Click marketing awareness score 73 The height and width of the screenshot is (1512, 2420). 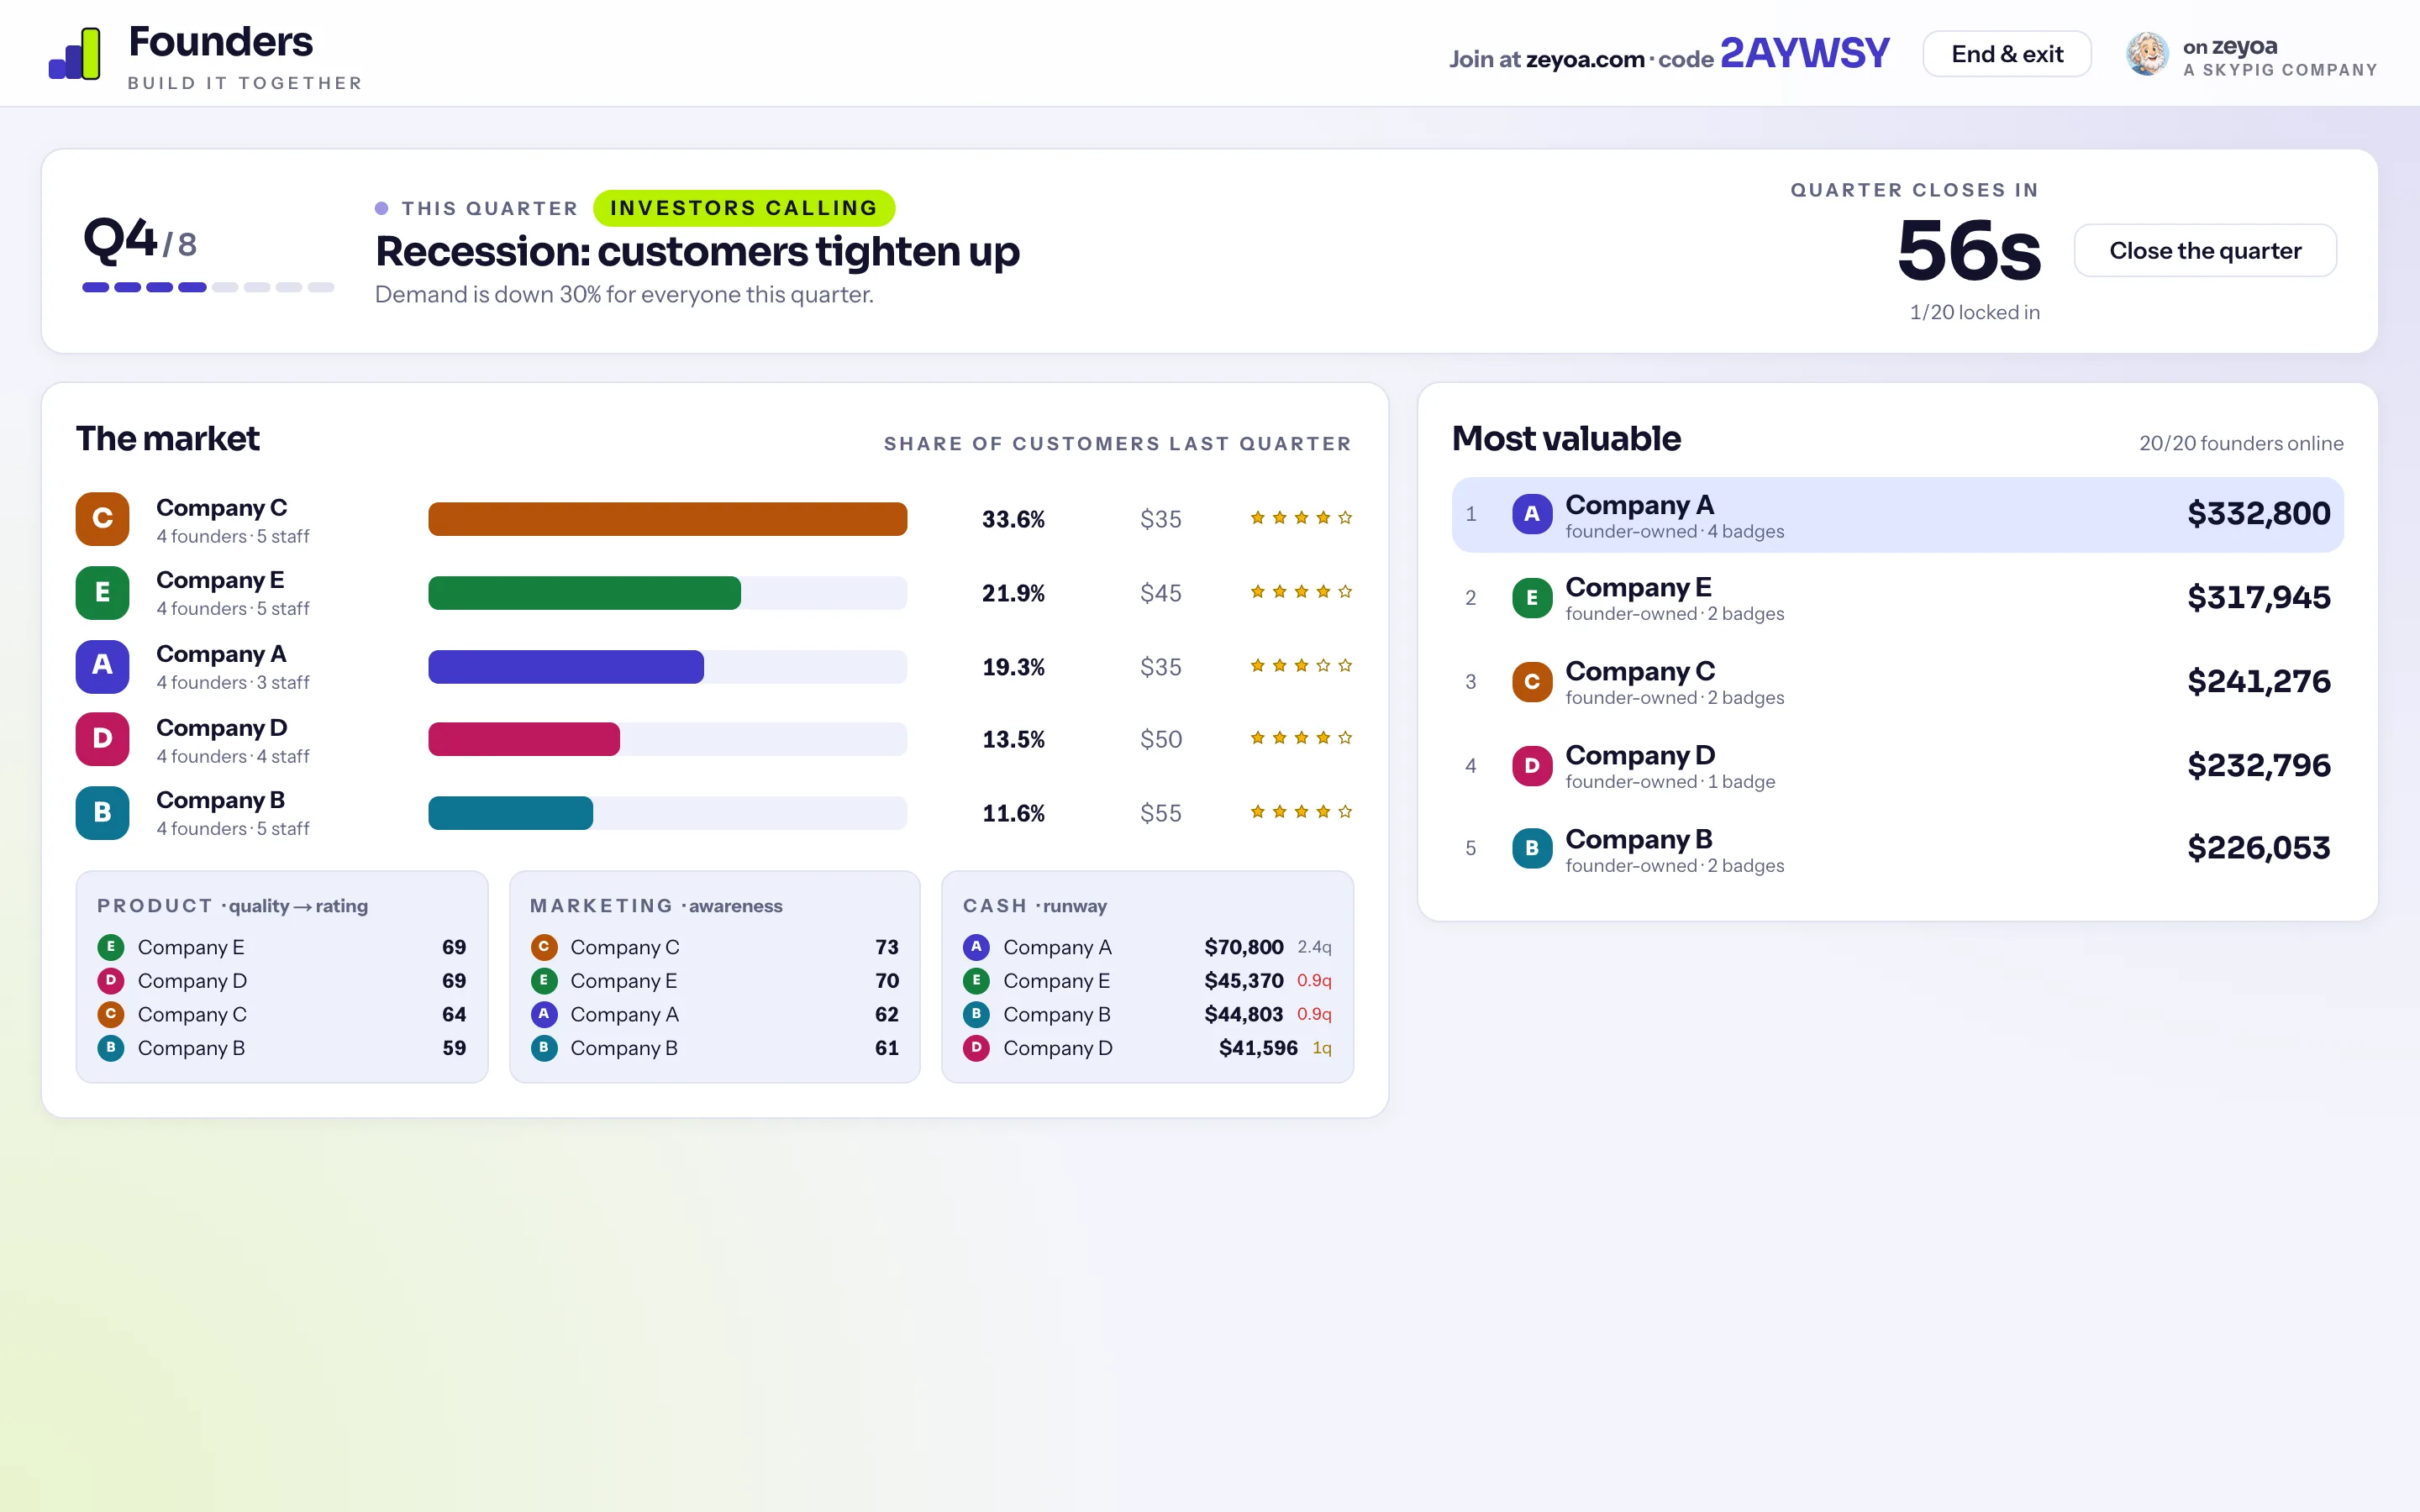click(886, 947)
